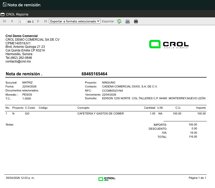Go to next report page
The image size is (215, 188).
(x=38, y=21)
